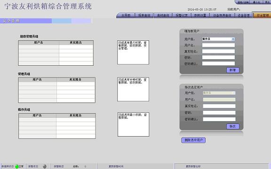Click the 当前用户 label near the top
Viewport: 271px width, 169px height.
point(234,9)
